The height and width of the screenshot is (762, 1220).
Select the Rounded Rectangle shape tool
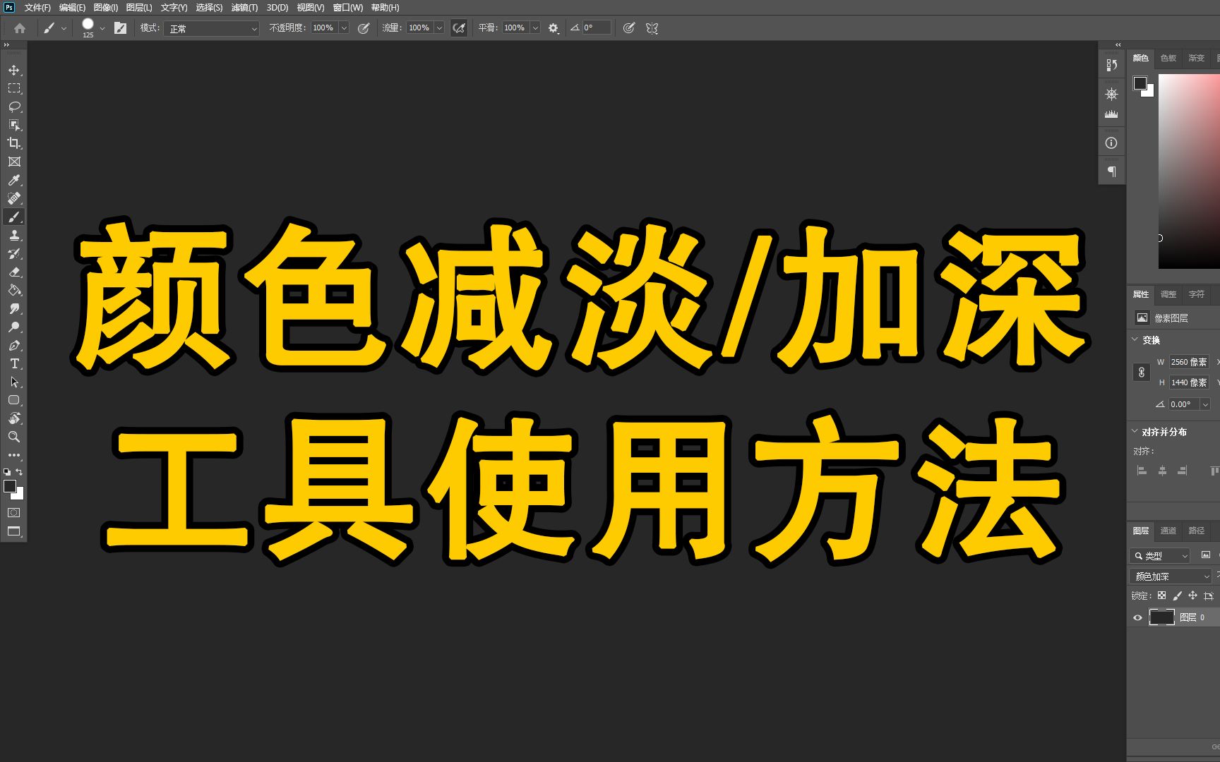pos(14,400)
